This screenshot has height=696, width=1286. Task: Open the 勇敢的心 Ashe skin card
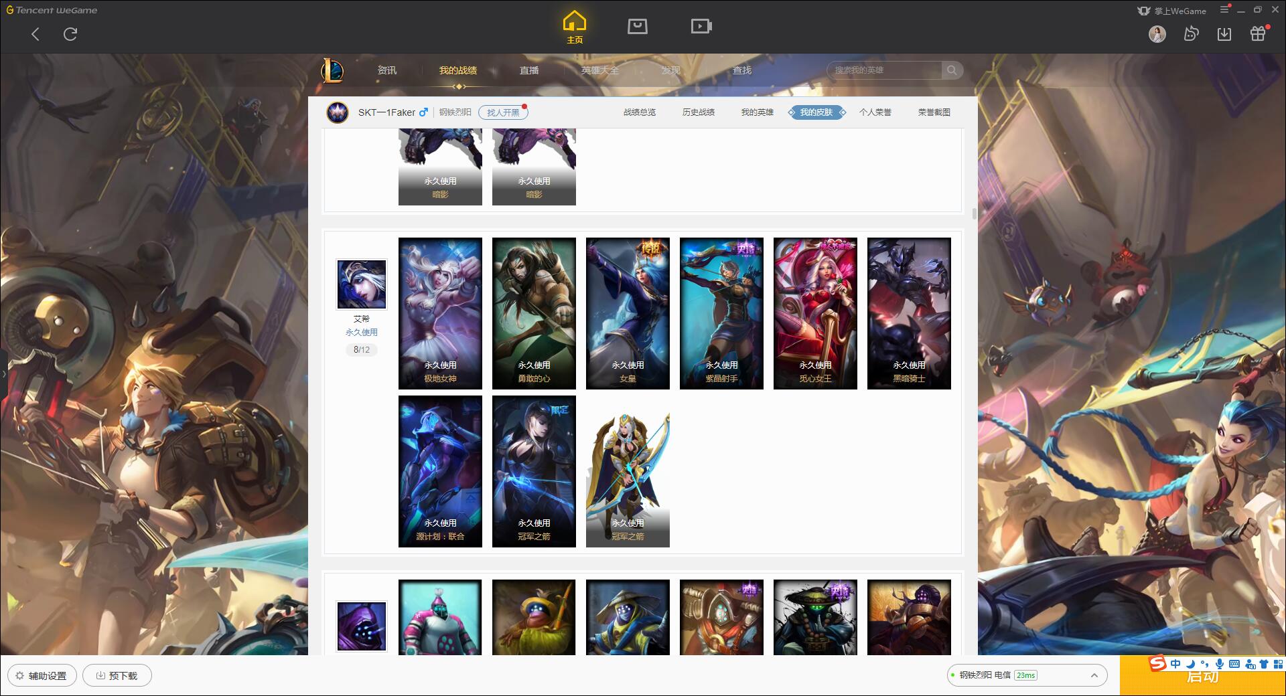click(x=534, y=313)
